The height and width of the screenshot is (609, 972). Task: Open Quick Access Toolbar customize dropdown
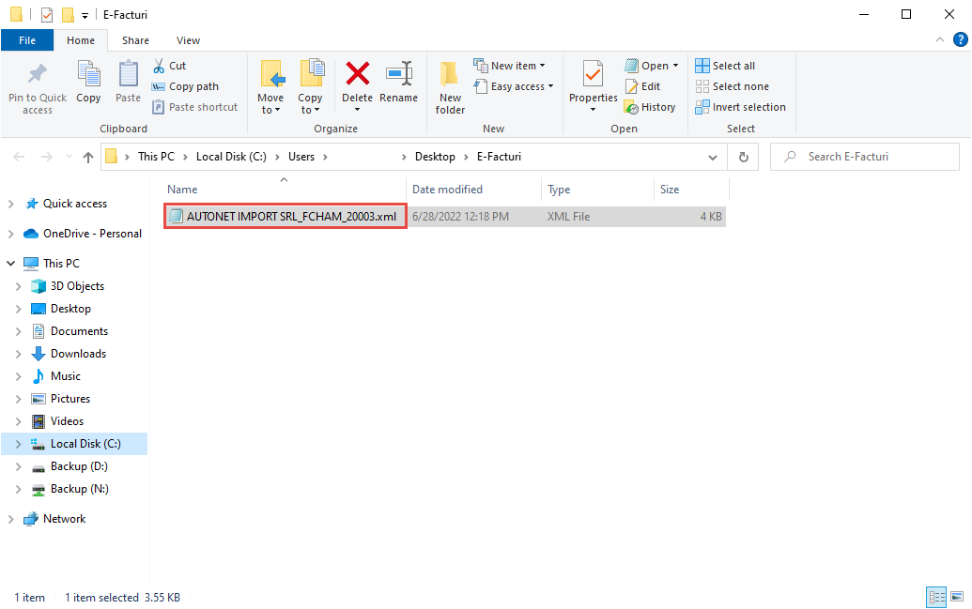pos(85,16)
